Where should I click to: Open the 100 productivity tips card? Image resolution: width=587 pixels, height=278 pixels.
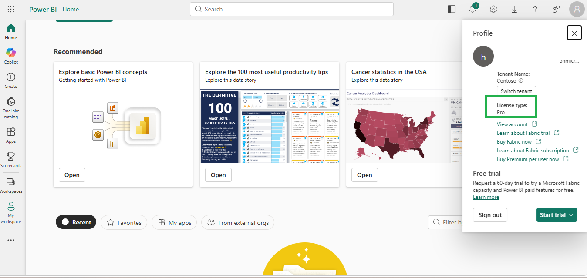(x=218, y=175)
